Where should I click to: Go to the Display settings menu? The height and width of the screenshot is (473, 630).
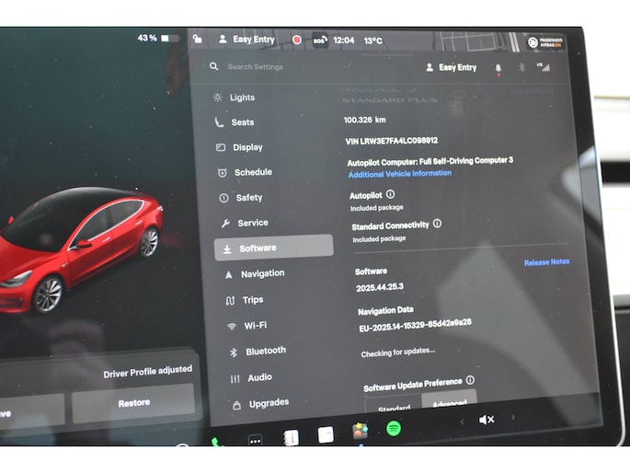coord(246,147)
